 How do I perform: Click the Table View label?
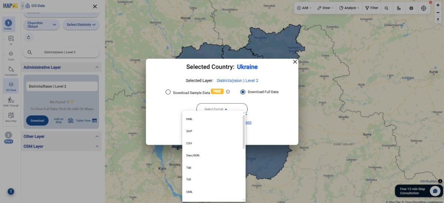tap(83, 121)
